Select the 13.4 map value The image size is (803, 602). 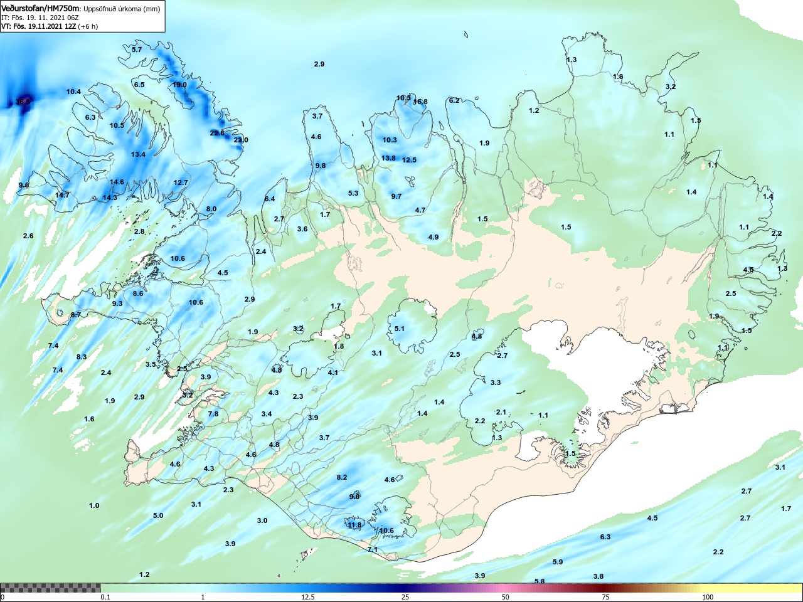pos(138,154)
